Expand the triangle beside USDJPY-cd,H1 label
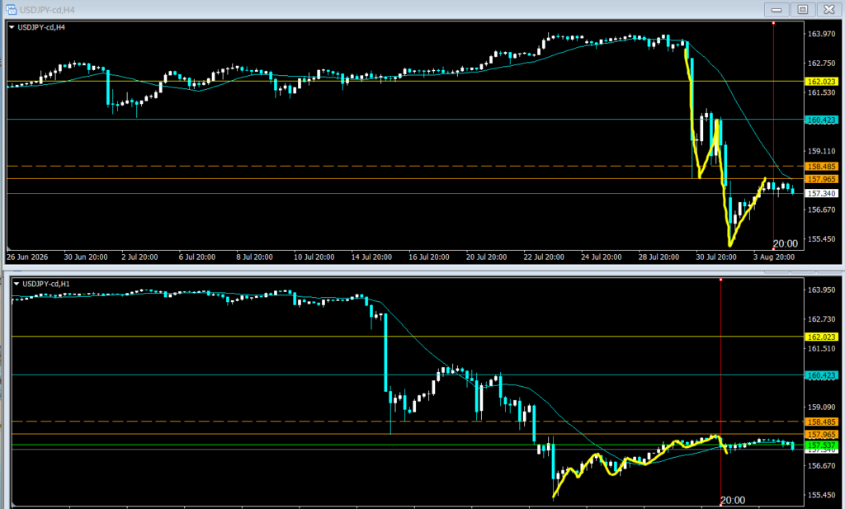Viewport: 845px width, 509px height. 17,284
